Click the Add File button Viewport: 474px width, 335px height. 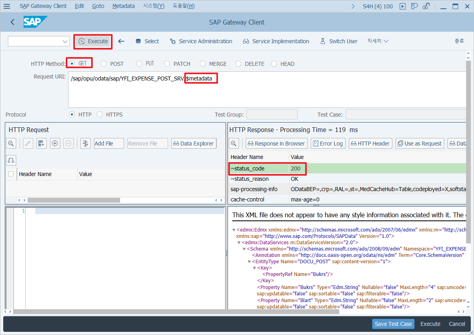click(x=109, y=143)
